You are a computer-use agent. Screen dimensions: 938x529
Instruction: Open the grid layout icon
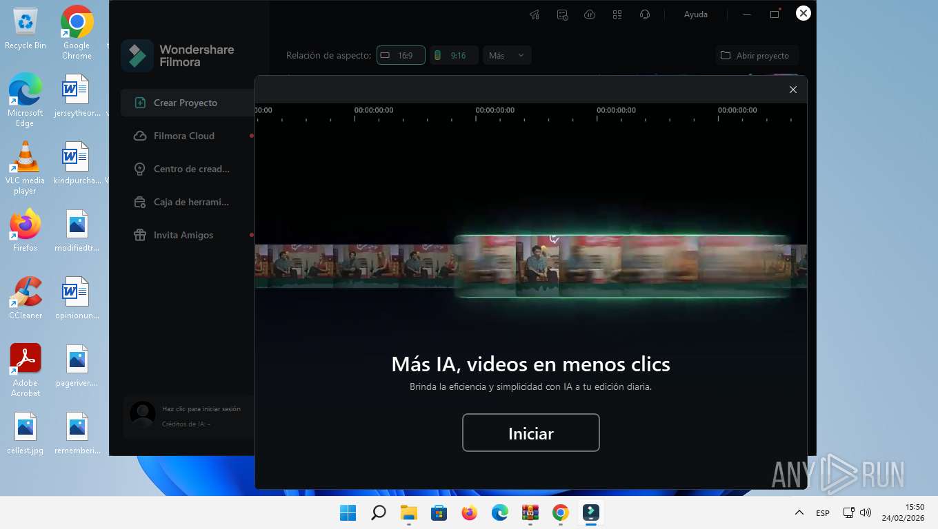[x=617, y=14]
